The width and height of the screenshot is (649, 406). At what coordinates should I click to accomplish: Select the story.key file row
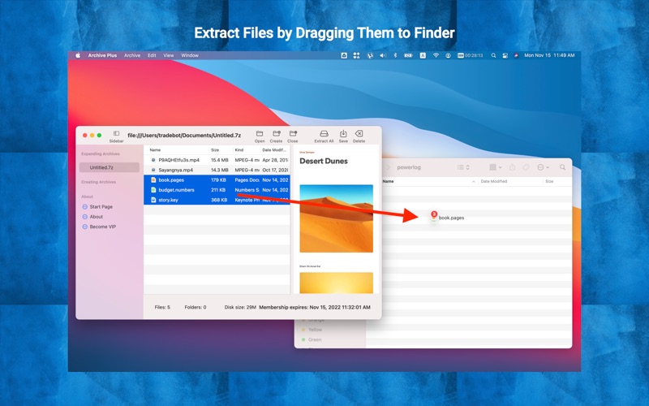click(217, 200)
